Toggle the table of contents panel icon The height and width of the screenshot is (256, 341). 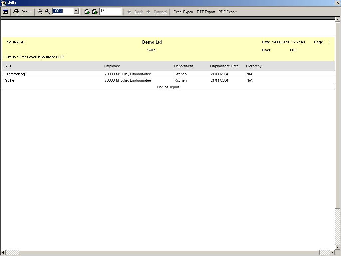point(5,12)
